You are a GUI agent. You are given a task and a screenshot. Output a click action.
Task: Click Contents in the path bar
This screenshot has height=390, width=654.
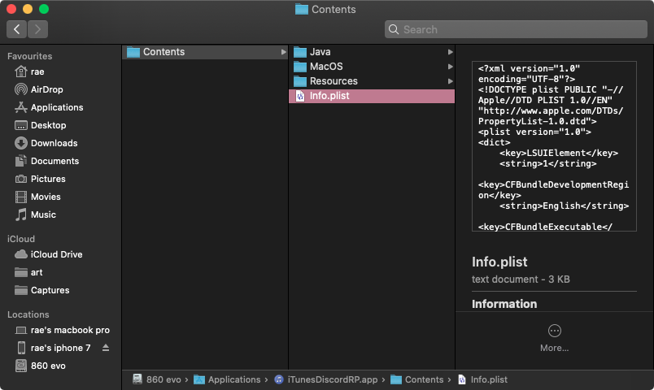tap(417, 379)
